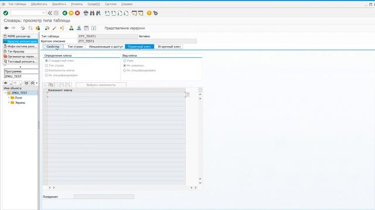Click the 'Тег-браузер' navigation button

coord(21,51)
